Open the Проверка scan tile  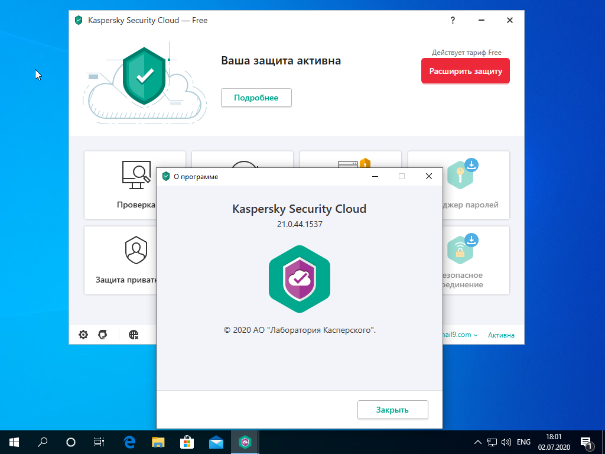pos(121,185)
